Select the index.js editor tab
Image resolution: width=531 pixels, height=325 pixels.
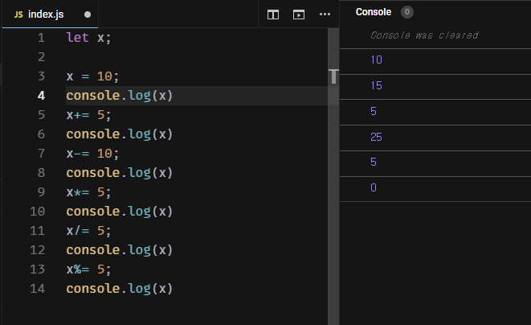pyautogui.click(x=50, y=14)
